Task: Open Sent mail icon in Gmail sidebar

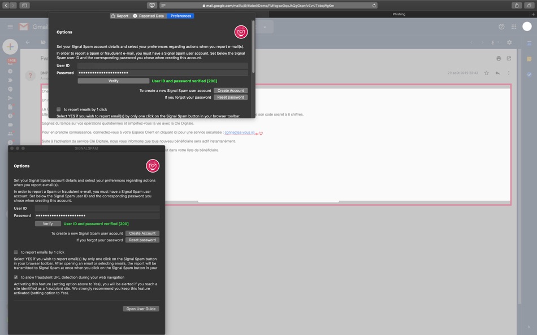Action: (x=10, y=98)
